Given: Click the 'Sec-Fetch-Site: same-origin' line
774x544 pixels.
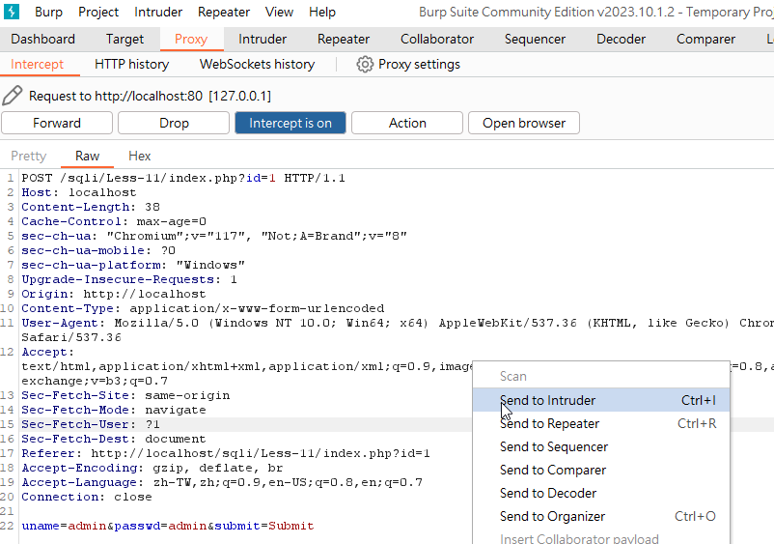Looking at the screenshot, I should (125, 395).
